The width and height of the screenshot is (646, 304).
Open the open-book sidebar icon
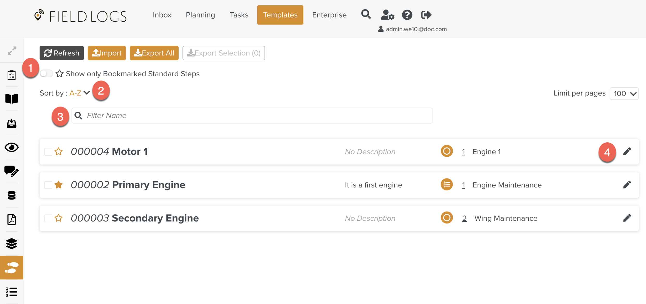pyautogui.click(x=12, y=99)
